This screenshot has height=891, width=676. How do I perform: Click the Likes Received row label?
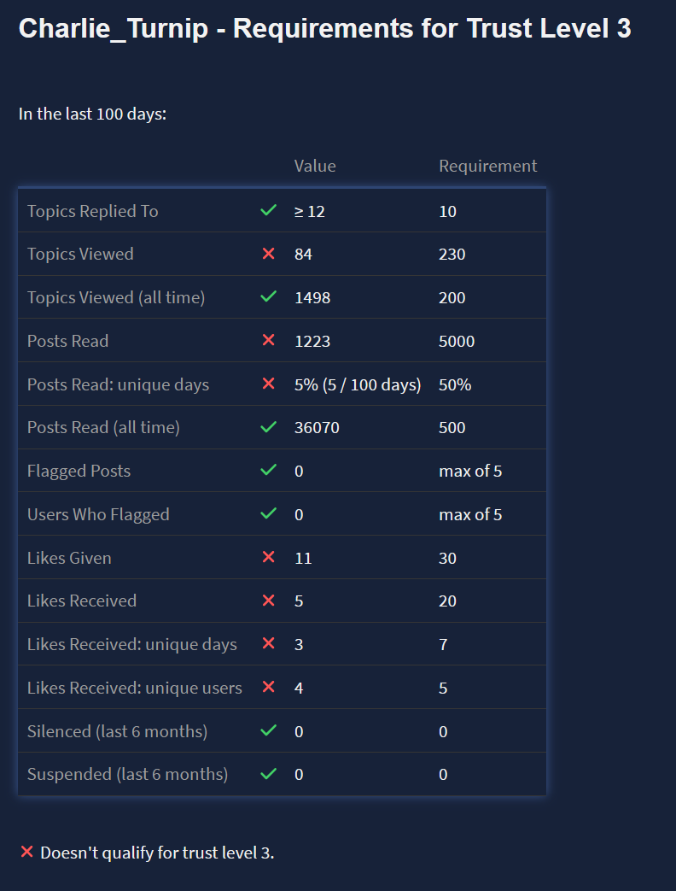coord(82,601)
